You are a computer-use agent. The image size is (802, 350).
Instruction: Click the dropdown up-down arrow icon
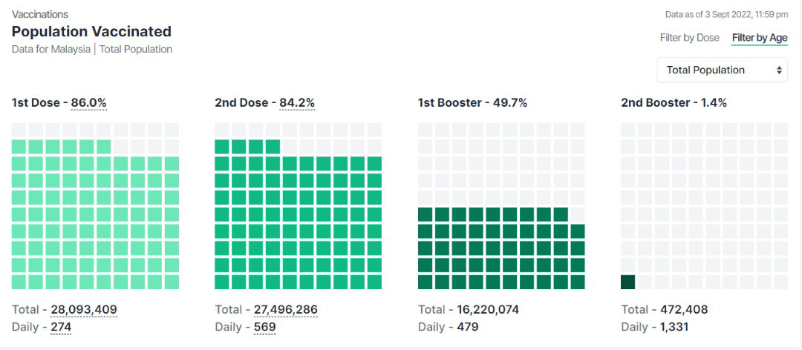[779, 70]
